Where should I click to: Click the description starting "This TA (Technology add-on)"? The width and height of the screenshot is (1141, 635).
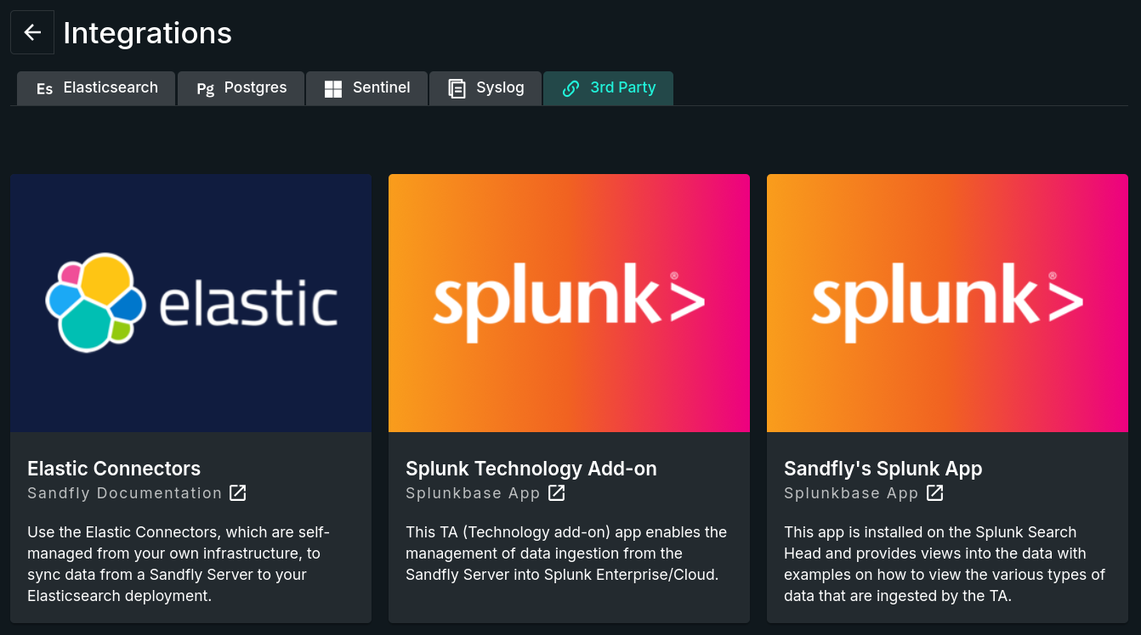coord(566,554)
